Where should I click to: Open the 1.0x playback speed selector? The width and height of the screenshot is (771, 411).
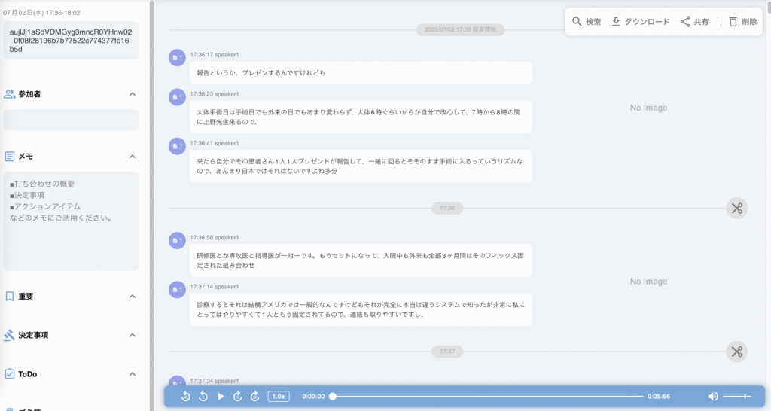(x=279, y=396)
